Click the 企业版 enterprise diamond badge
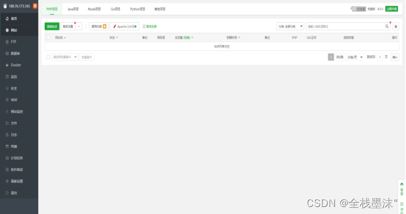The image size is (406, 214). tap(358, 9)
